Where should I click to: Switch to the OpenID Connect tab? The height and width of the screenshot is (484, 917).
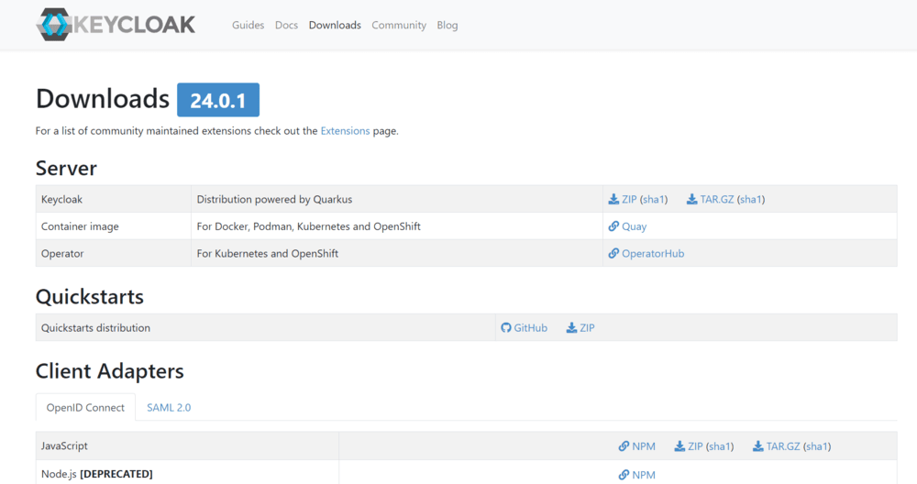tap(85, 407)
